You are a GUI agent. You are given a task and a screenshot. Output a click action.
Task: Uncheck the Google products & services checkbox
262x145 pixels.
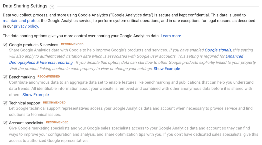[5, 45]
